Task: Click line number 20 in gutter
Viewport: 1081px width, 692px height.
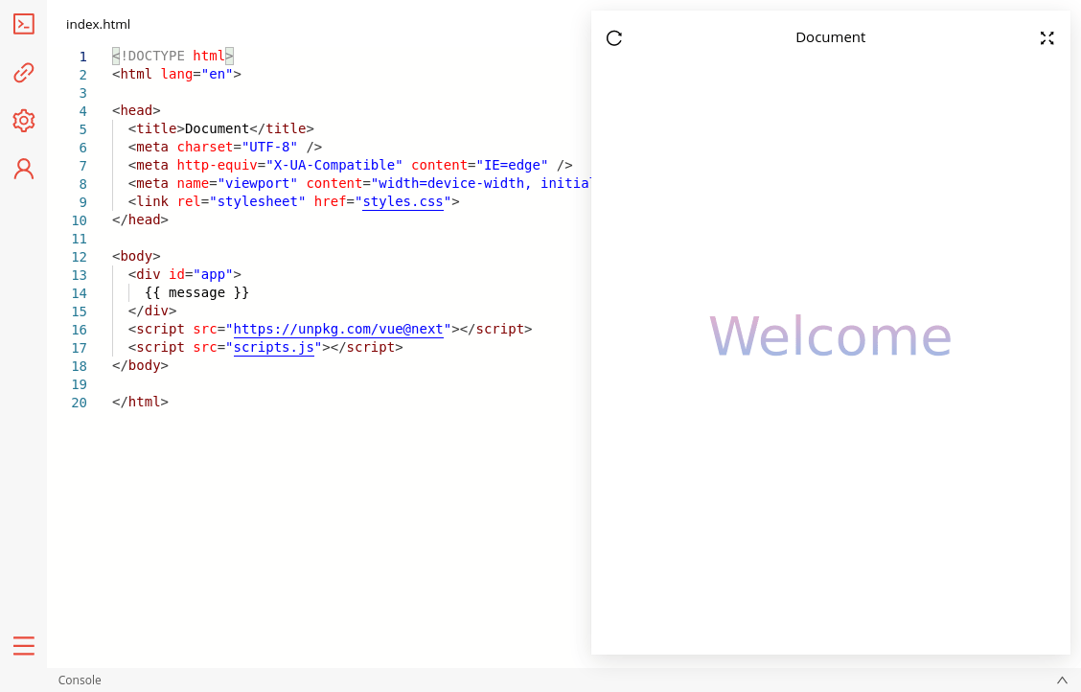Action: click(80, 403)
